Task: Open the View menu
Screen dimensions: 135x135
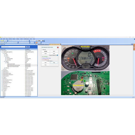Action: click(7, 39)
